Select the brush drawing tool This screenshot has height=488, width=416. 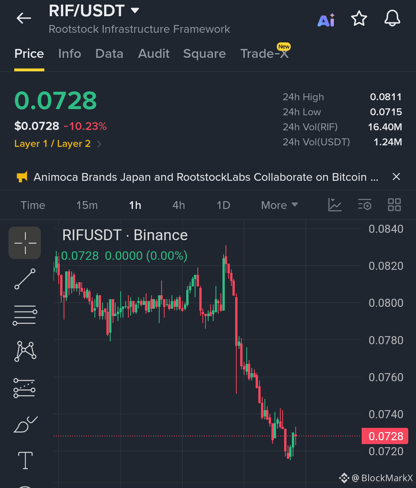(x=25, y=424)
